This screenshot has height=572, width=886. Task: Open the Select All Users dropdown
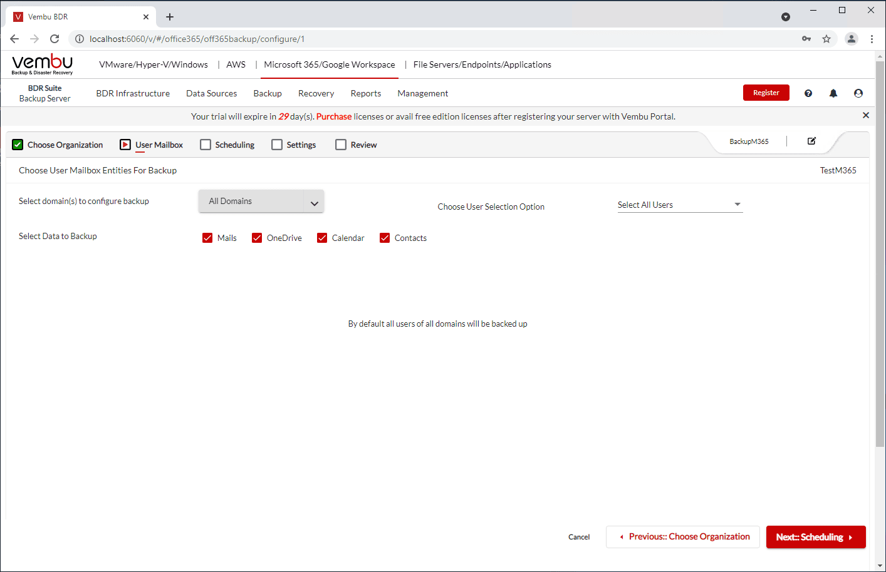click(x=680, y=205)
